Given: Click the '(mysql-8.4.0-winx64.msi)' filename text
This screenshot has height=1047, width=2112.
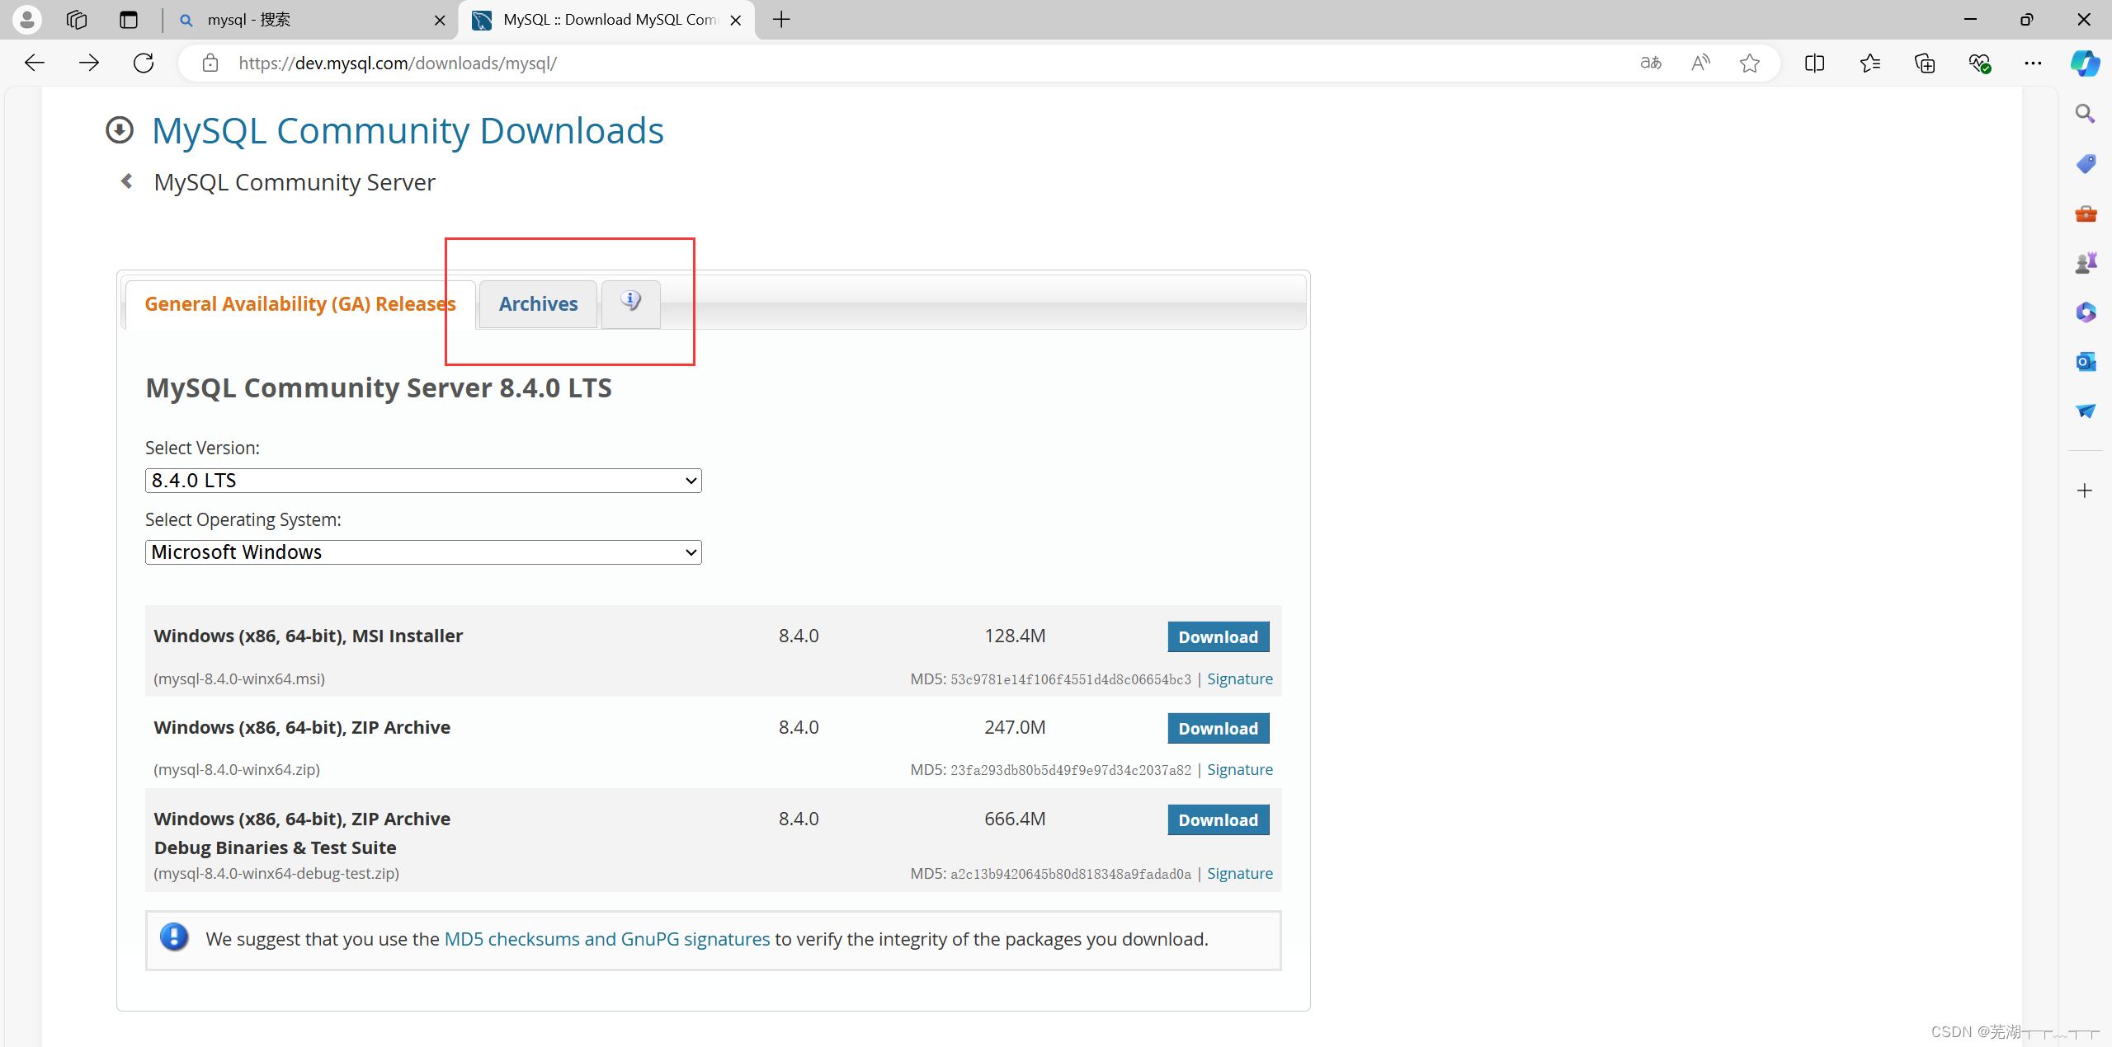Looking at the screenshot, I should tap(239, 678).
